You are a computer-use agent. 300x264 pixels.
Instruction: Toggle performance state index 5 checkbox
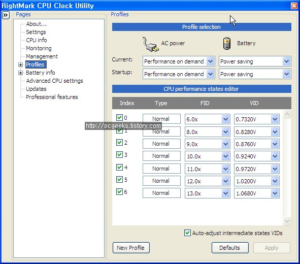[x=119, y=179]
